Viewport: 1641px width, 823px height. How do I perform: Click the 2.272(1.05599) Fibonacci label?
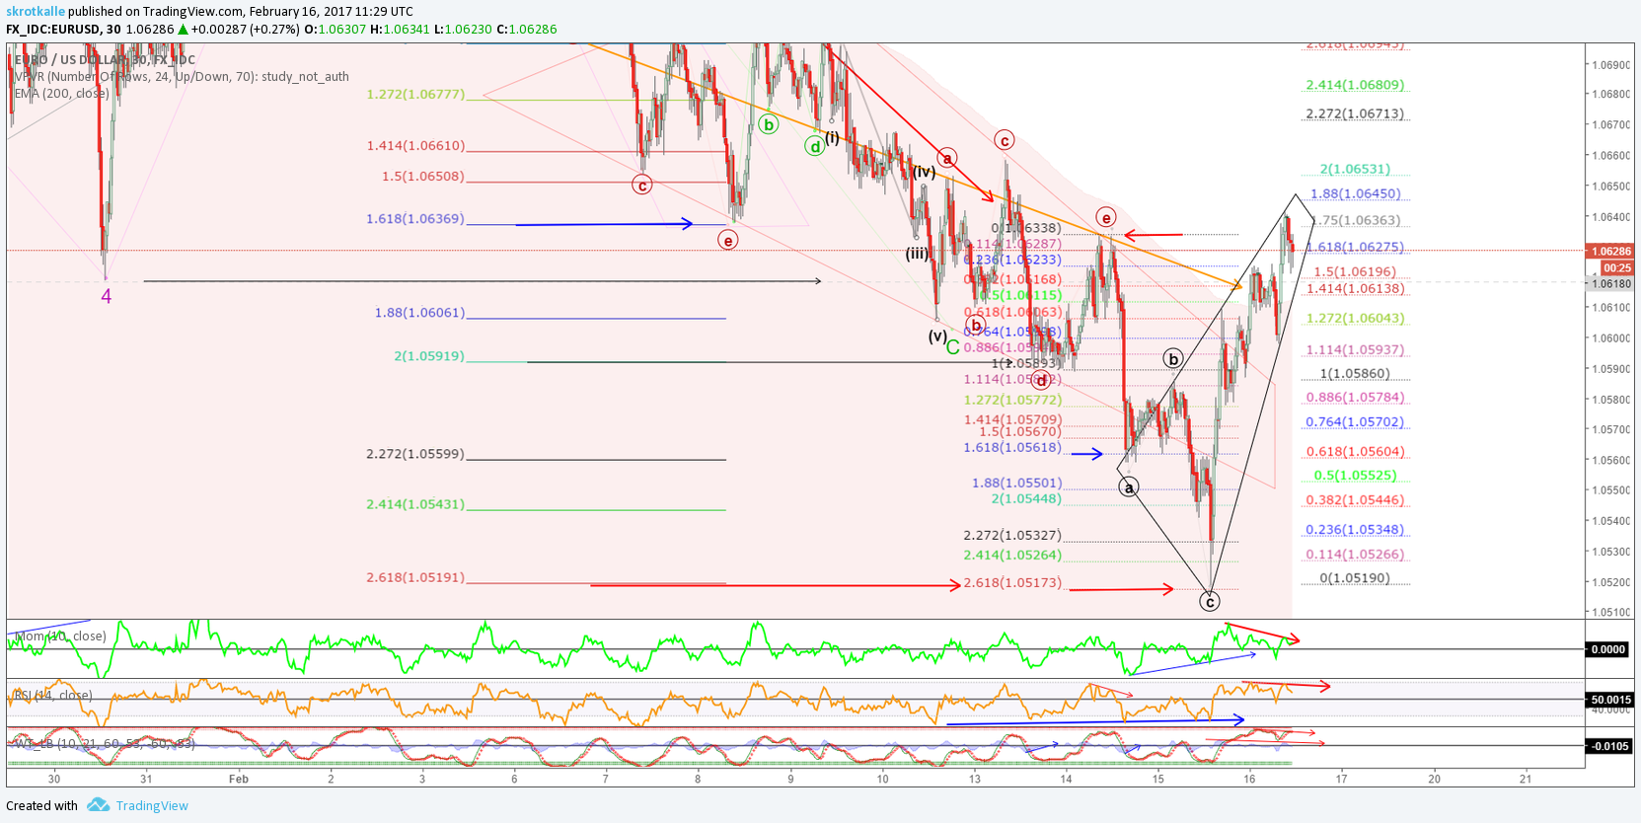coord(415,454)
